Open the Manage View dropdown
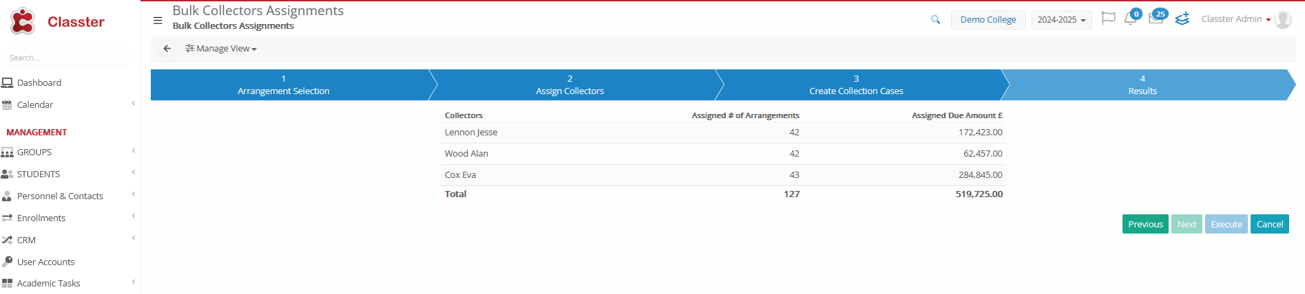This screenshot has width=1305, height=294. (221, 49)
